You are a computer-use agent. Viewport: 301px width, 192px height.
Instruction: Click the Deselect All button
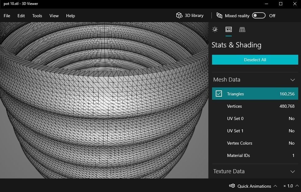coord(255,60)
